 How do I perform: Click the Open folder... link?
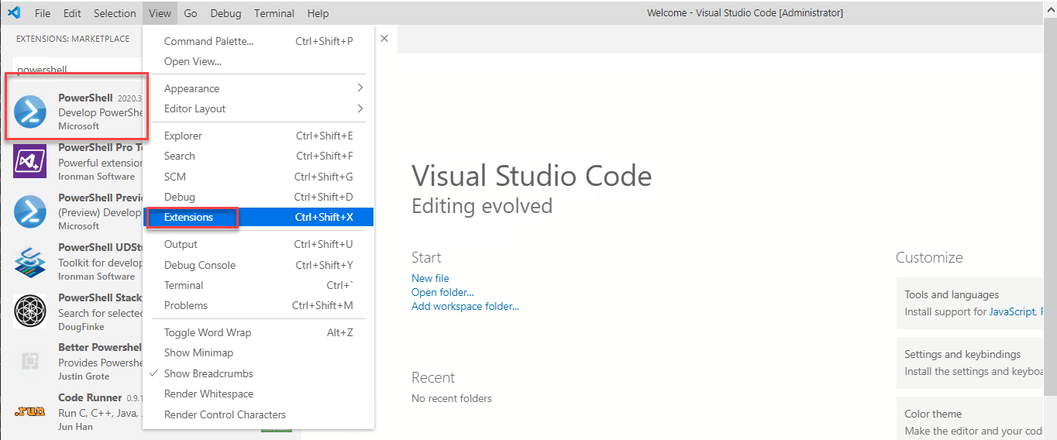click(x=442, y=292)
